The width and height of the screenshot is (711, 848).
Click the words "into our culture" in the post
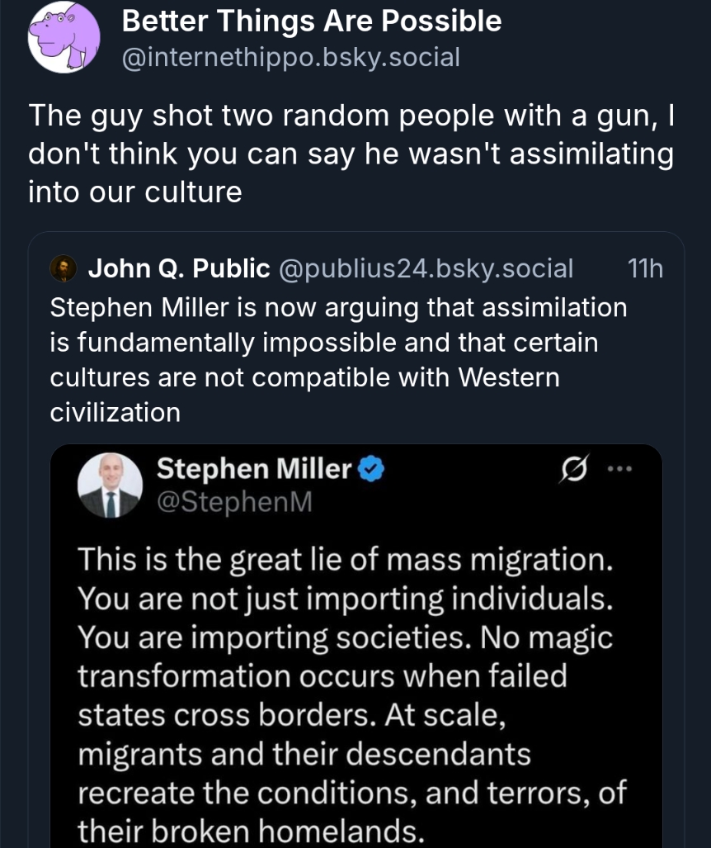click(x=135, y=192)
